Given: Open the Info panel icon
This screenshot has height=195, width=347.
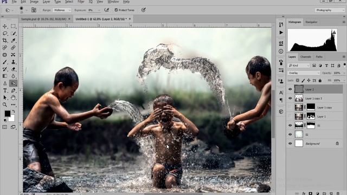Looking at the screenshot, I should (x=281, y=51).
